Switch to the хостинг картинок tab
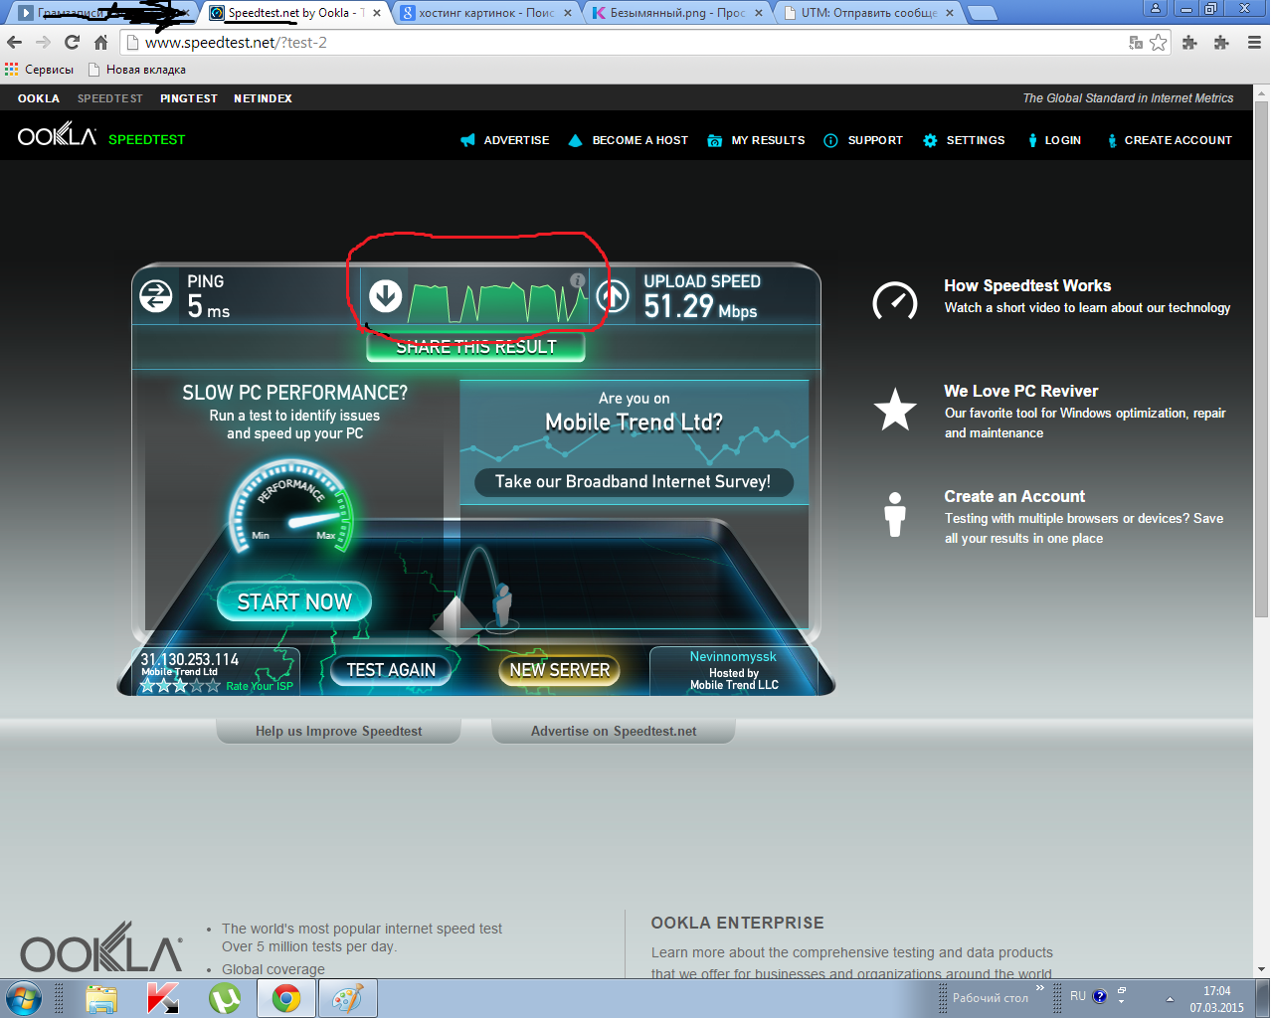 pos(486,13)
